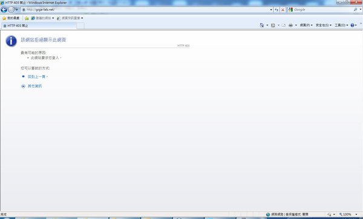Viewport: 363px width, 219px height.
Task: Click the magnifier search icon in Google box
Action: pyautogui.click(x=355, y=10)
